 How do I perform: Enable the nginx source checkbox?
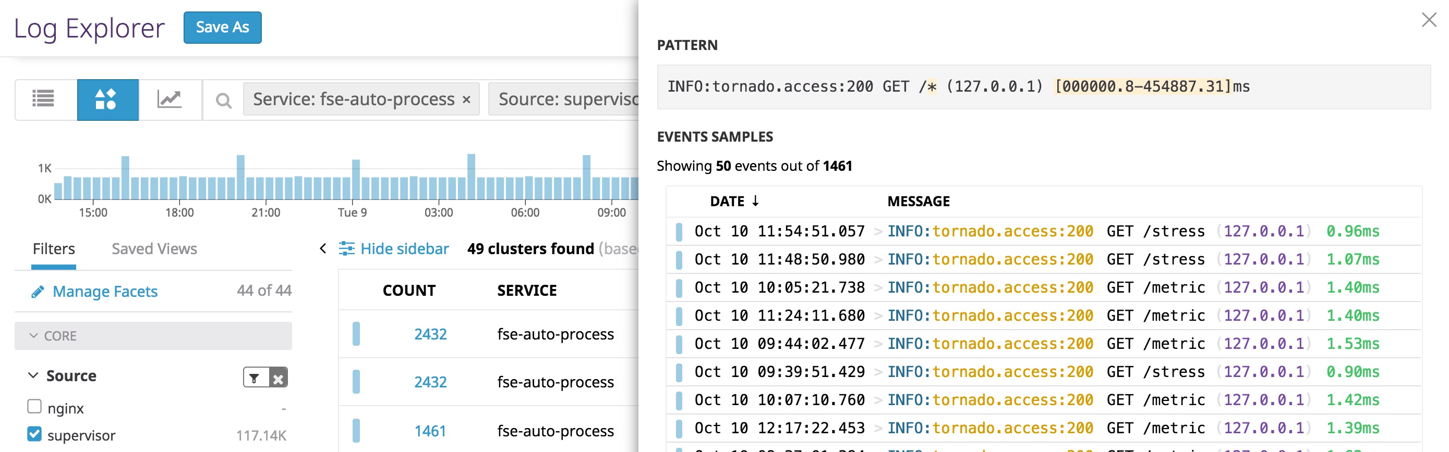point(34,407)
